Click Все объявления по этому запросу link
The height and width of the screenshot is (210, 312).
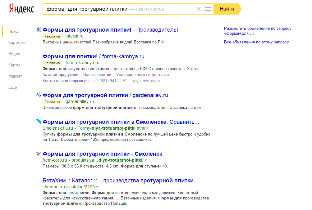coord(256,42)
